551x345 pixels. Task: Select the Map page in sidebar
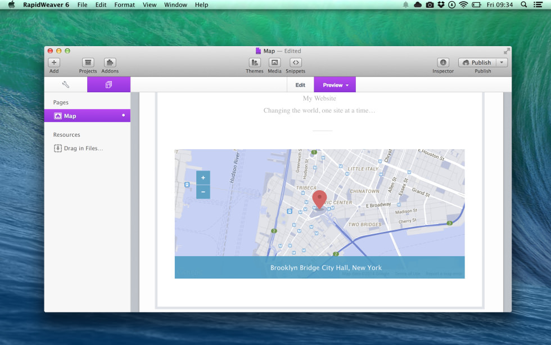(x=87, y=116)
